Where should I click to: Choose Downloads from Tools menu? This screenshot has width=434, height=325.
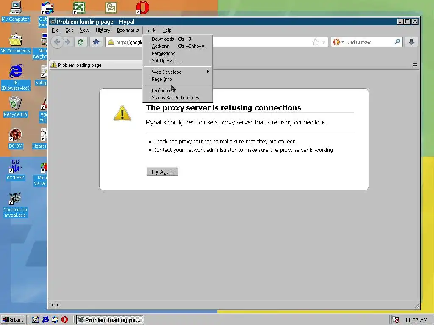click(x=178, y=39)
